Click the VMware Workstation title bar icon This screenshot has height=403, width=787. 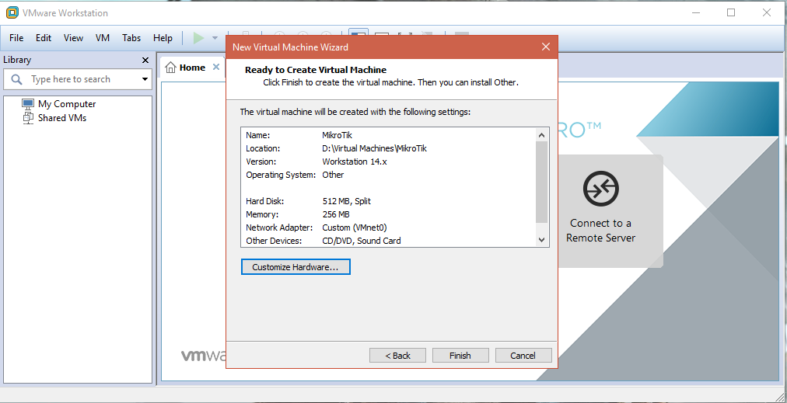coord(12,12)
